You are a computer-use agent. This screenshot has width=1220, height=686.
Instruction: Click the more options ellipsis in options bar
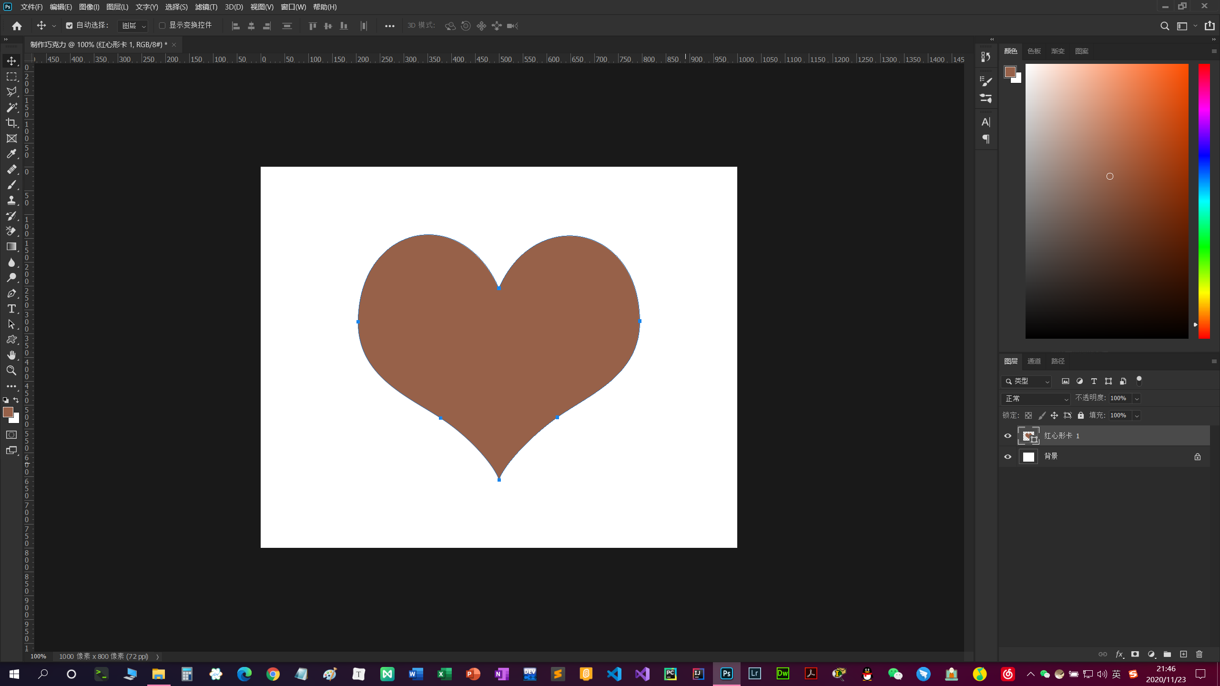pyautogui.click(x=389, y=26)
